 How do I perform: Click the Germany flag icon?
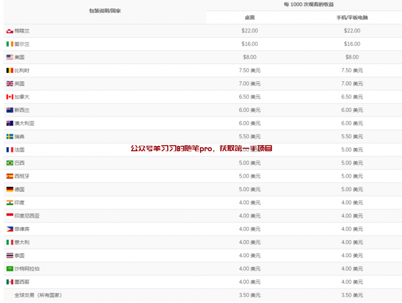pos(10,189)
